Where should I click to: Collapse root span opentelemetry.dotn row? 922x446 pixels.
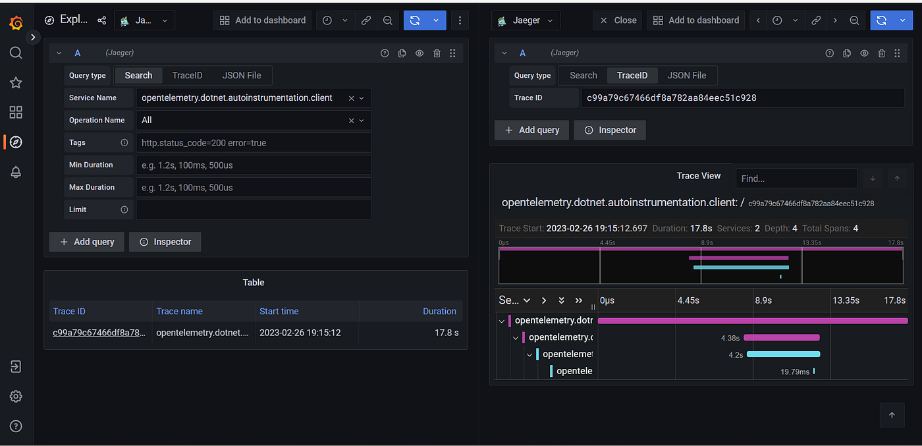point(502,321)
